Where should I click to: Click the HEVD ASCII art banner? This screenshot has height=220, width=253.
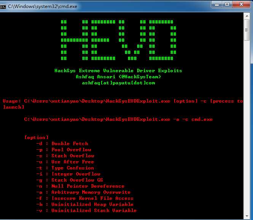(118, 40)
